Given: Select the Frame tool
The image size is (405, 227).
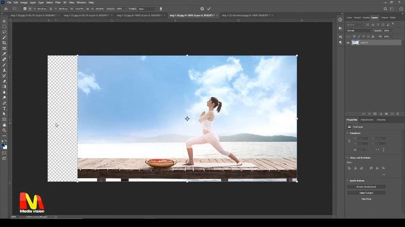Looking at the screenshot, I should [x=4, y=49].
